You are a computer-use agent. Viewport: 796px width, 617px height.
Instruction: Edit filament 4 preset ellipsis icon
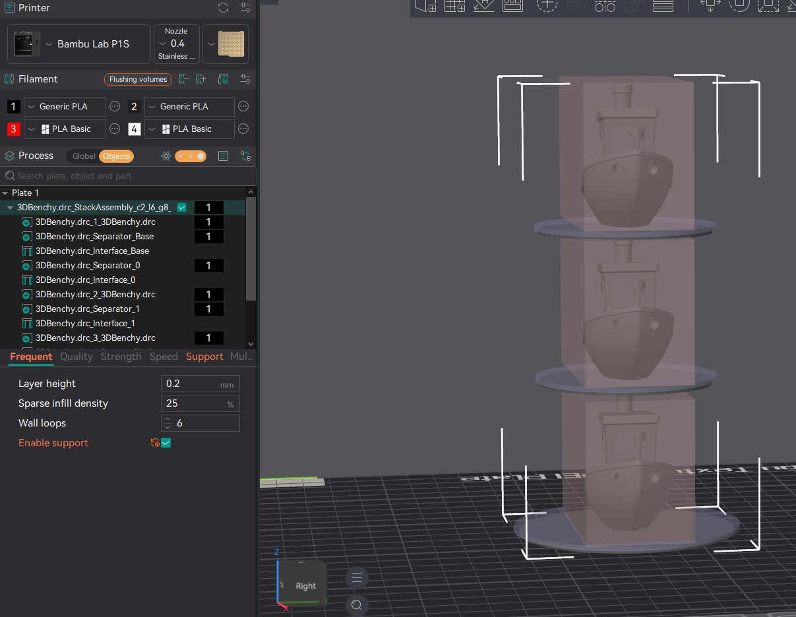point(243,129)
